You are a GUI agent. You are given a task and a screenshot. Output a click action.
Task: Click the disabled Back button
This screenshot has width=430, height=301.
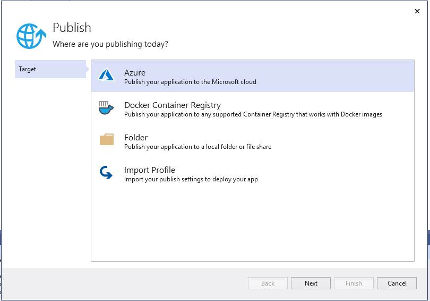pyautogui.click(x=268, y=283)
